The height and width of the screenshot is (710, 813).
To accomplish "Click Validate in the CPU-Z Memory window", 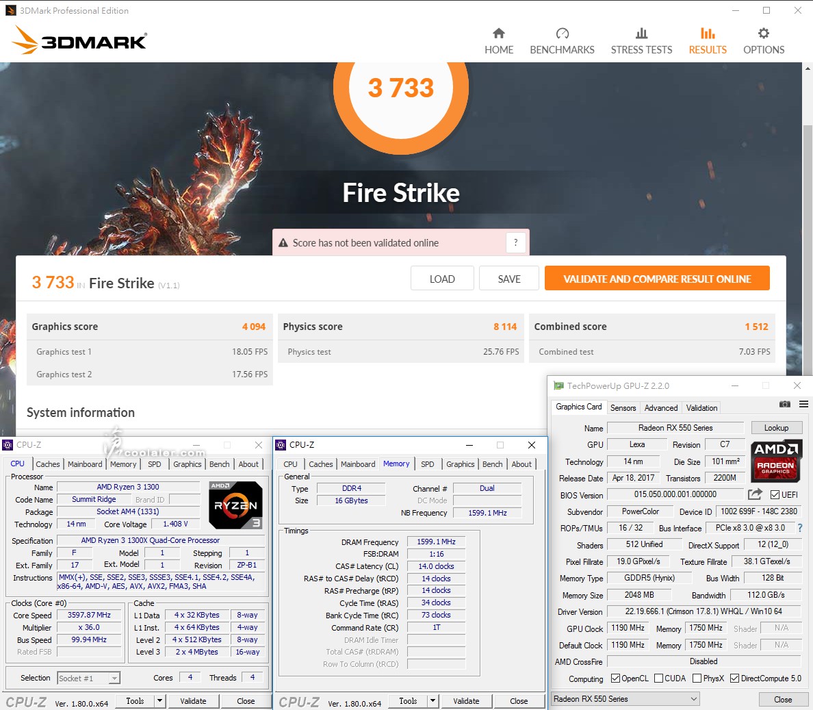I will pyautogui.click(x=466, y=701).
